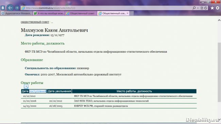Close the active Общественный сов.. tab
The width and height of the screenshot is (221, 124).
[128, 13]
